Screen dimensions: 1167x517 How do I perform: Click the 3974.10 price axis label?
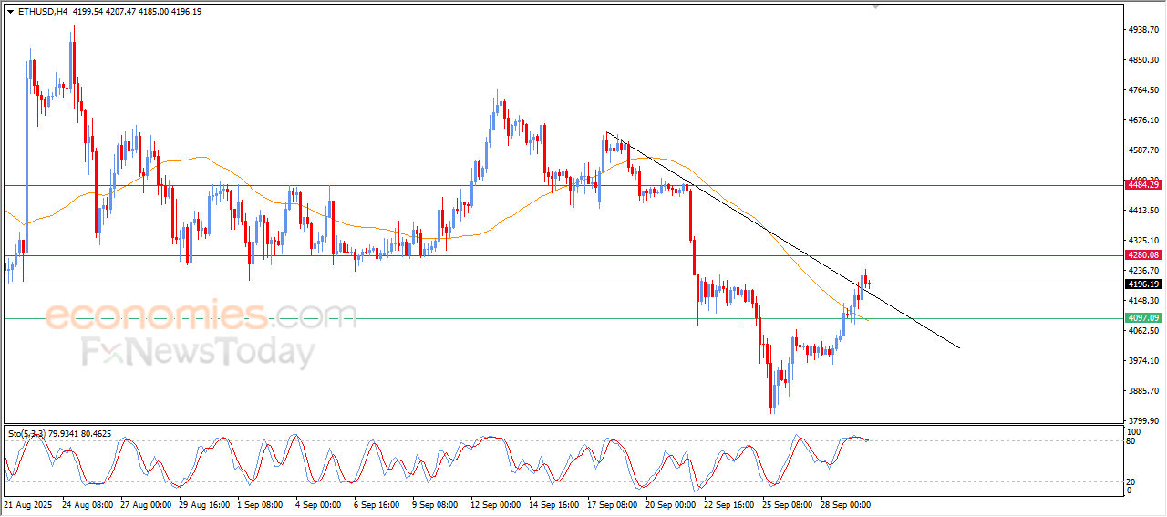coord(1145,361)
